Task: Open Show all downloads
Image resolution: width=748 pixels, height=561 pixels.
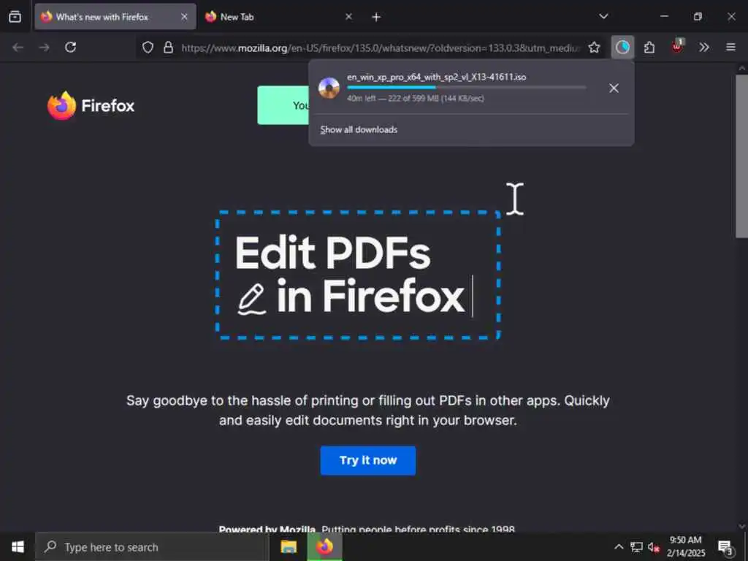Action: (x=359, y=130)
